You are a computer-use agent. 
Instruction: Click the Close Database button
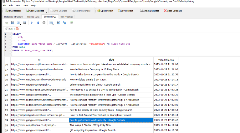click(x=172, y=11)
